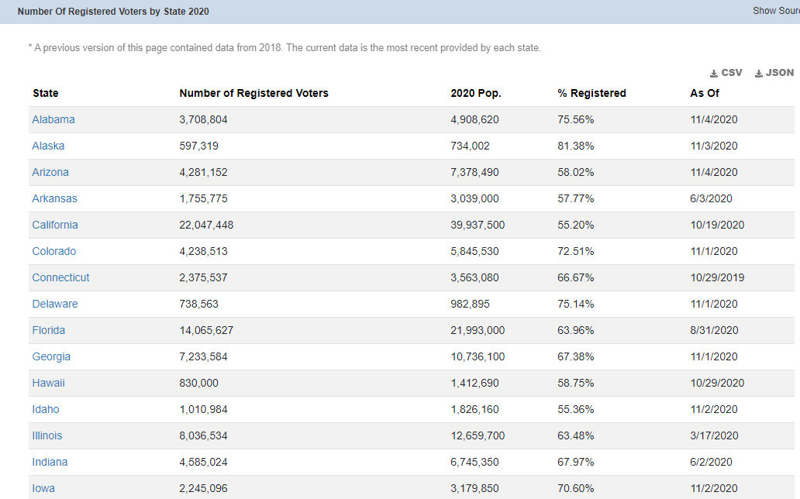Screen dimensions: 800x499
Task: Open the Alaska state link
Action: [x=49, y=146]
